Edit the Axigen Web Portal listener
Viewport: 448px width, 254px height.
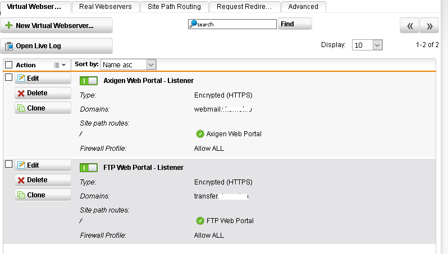43,78
